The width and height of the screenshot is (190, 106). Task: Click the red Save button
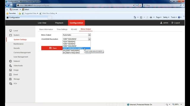(x=52, y=48)
